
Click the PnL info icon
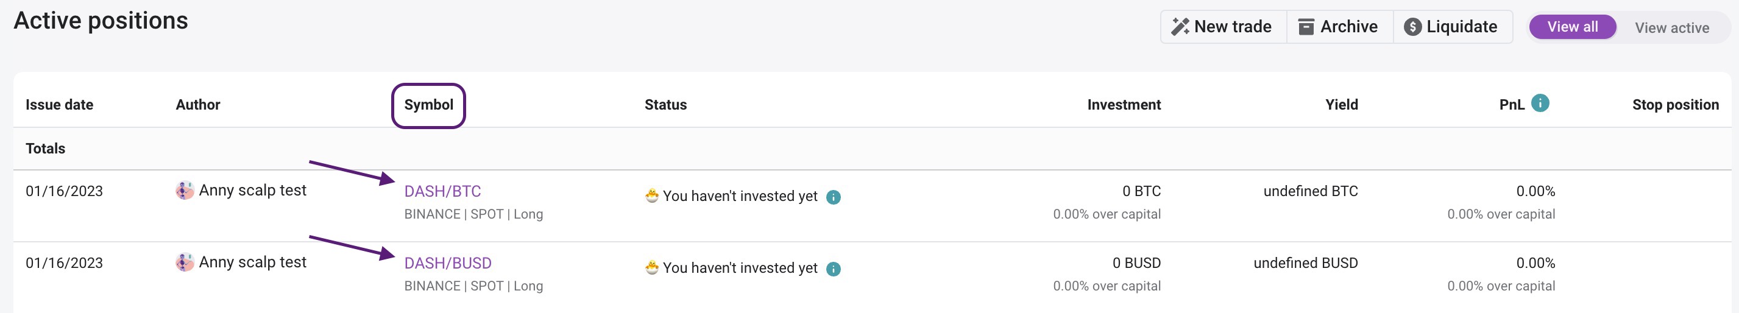pyautogui.click(x=1540, y=103)
